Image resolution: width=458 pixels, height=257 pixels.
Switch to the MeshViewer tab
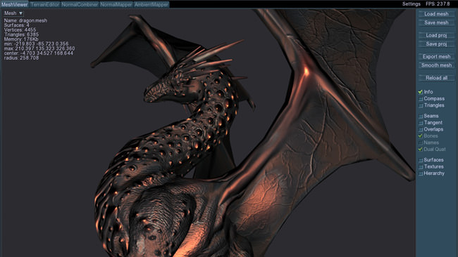(x=14, y=4)
